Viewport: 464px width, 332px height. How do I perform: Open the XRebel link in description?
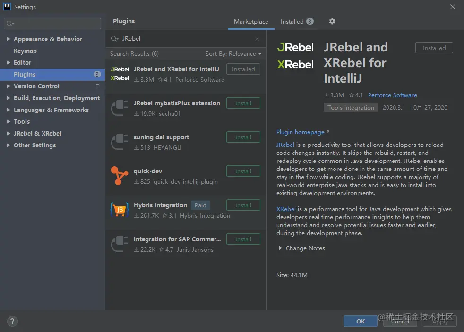point(286,209)
